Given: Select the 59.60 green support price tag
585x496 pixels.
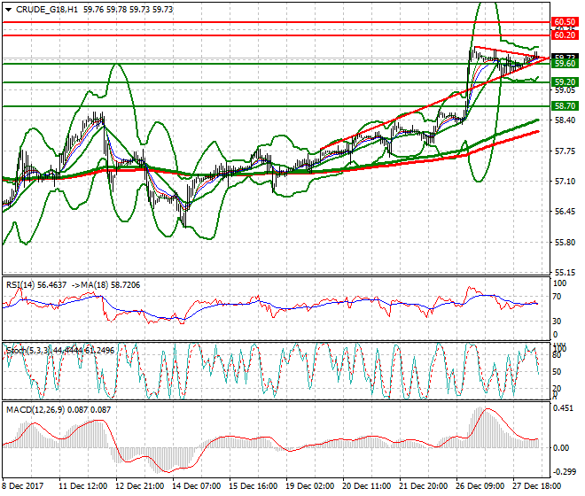Looking at the screenshot, I should pyautogui.click(x=564, y=64).
